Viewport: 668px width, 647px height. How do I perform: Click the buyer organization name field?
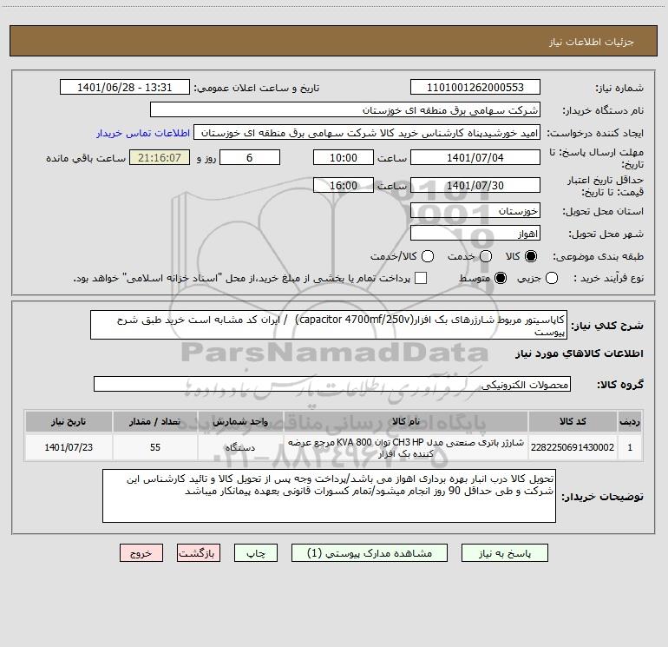(x=345, y=110)
